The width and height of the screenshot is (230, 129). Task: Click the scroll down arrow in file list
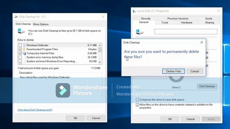[100, 62]
